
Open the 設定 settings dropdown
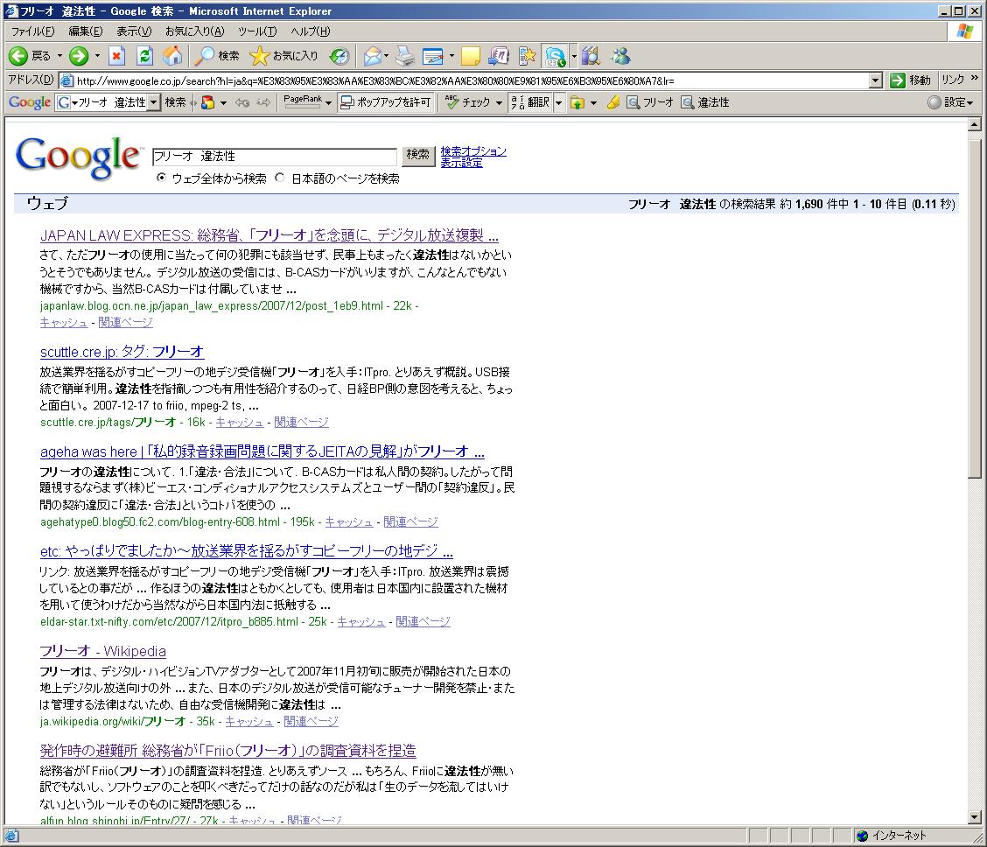pyautogui.click(x=951, y=102)
